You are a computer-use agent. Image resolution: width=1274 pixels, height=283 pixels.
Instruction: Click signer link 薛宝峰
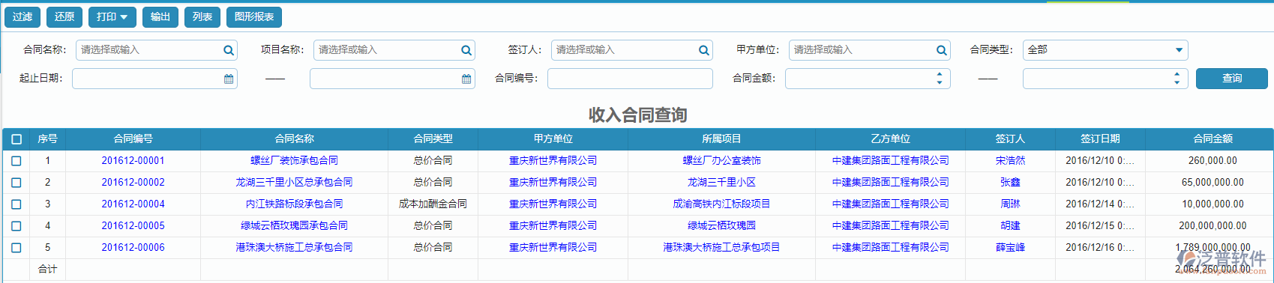tap(1010, 248)
